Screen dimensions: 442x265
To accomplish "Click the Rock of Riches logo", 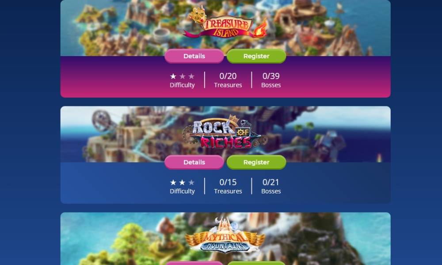I will (x=225, y=132).
